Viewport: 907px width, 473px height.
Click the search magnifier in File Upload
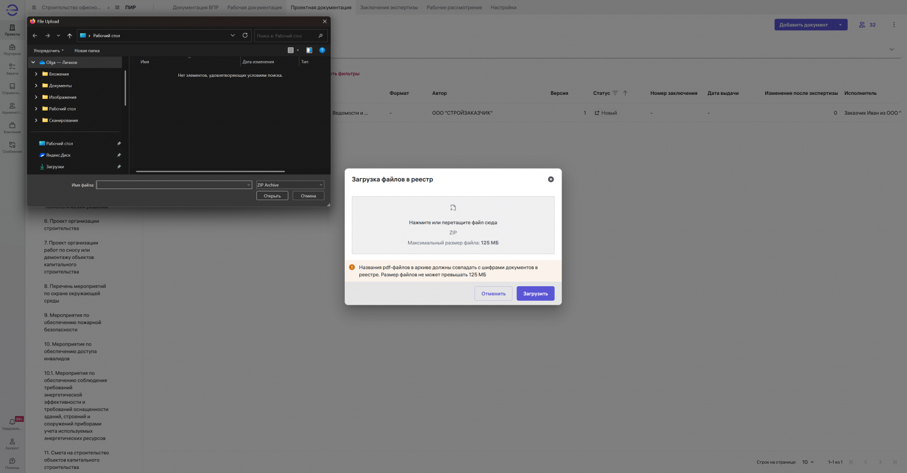320,35
